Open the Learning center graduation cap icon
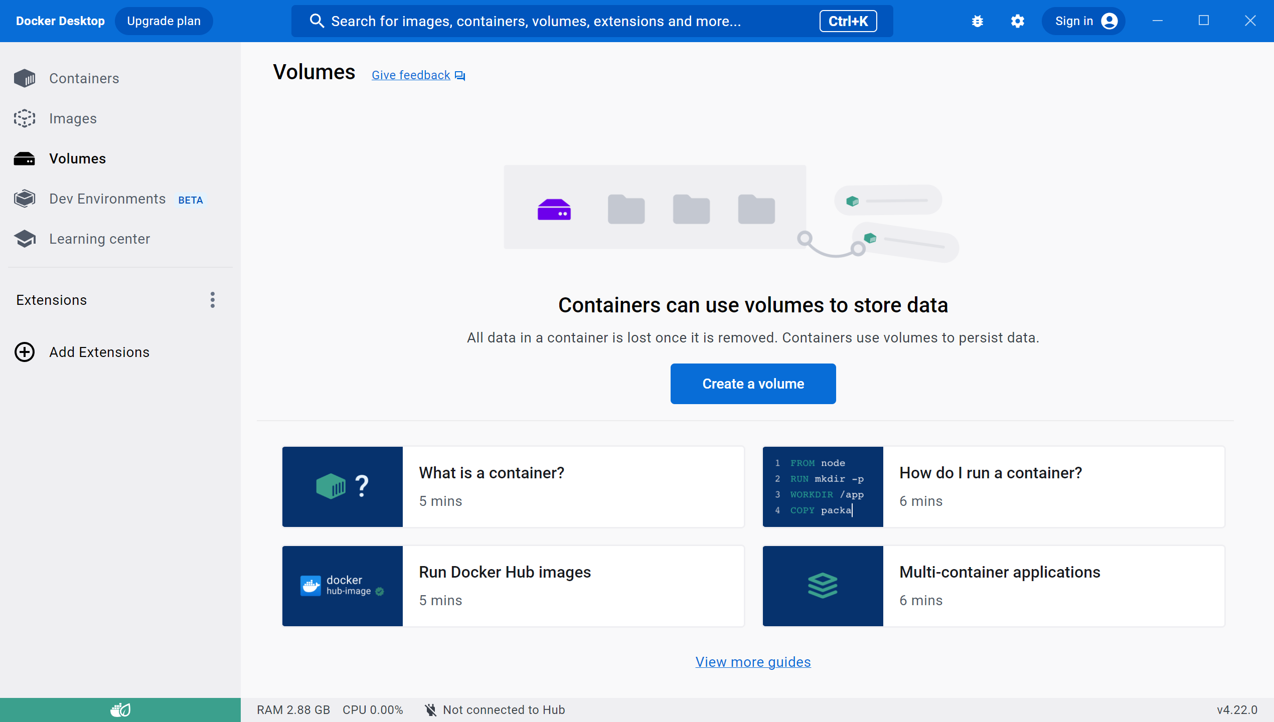 pyautogui.click(x=25, y=239)
